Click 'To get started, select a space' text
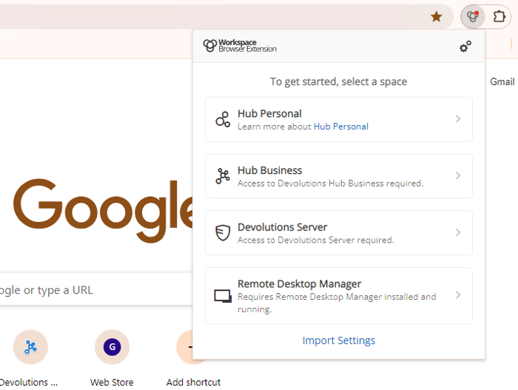The image size is (518, 390). coord(339,81)
